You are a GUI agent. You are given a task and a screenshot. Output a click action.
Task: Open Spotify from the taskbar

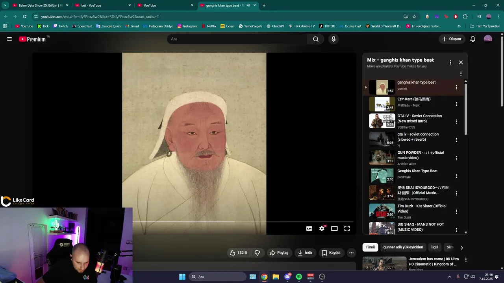(299, 277)
